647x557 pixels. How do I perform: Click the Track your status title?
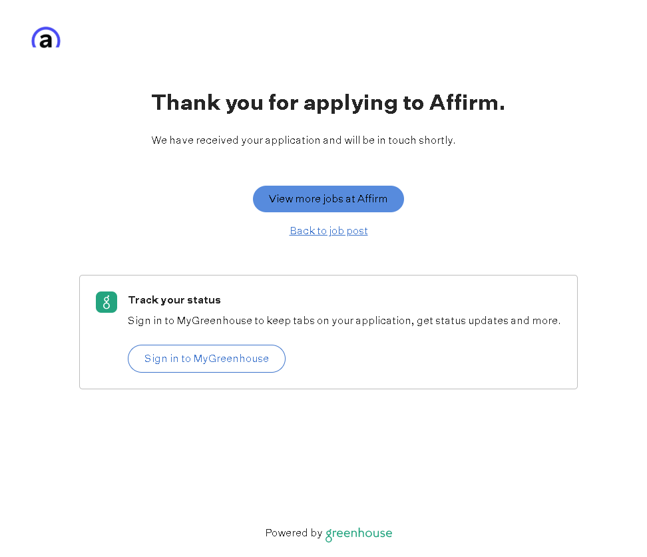click(174, 300)
